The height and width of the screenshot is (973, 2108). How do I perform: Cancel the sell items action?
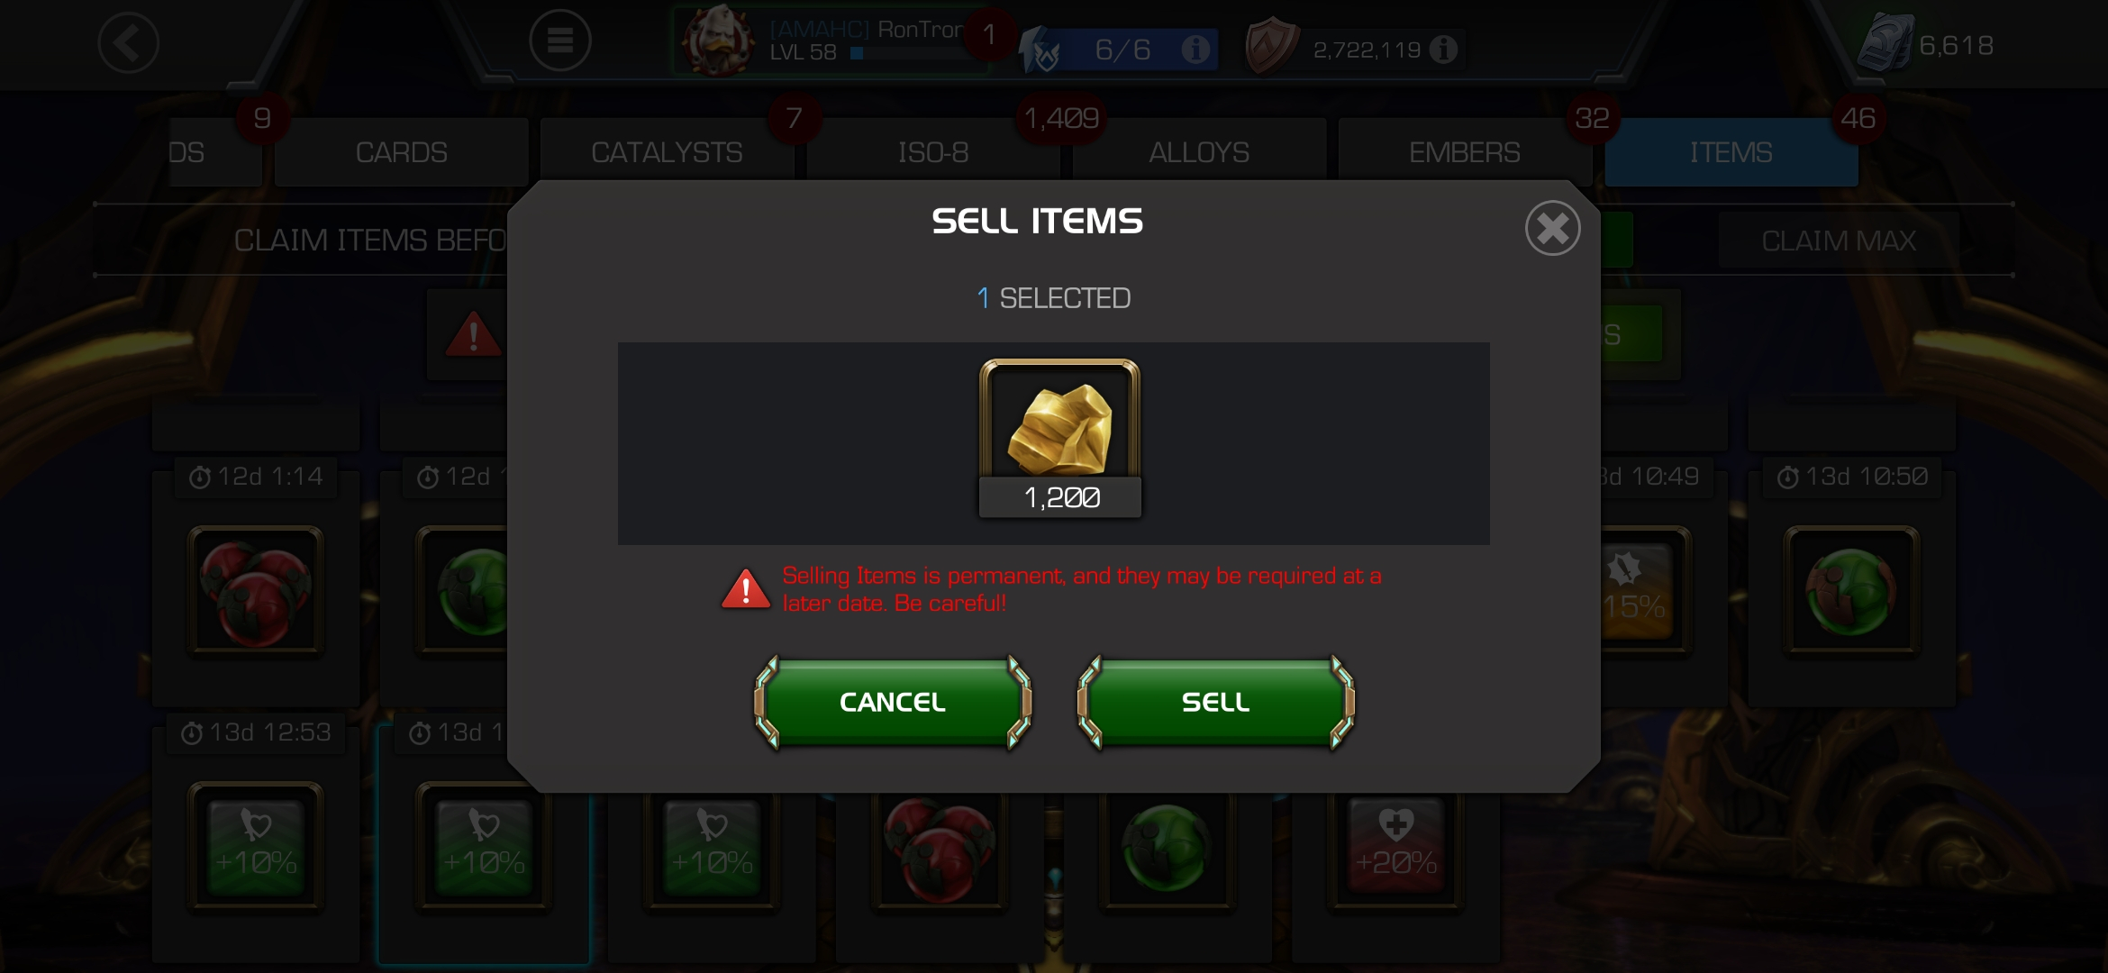click(x=893, y=702)
